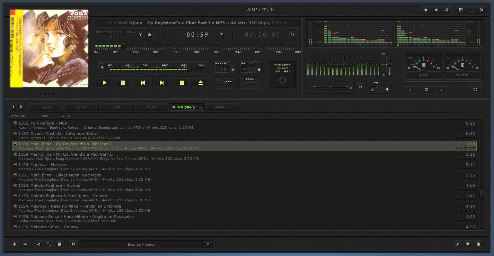Toggle fullscreen visualization icon
This screenshot has width=494, height=256.
pos(475,90)
